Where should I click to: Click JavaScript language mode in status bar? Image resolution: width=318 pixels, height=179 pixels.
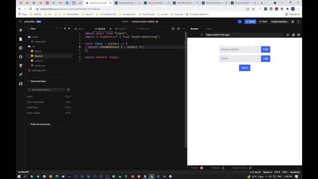295,172
